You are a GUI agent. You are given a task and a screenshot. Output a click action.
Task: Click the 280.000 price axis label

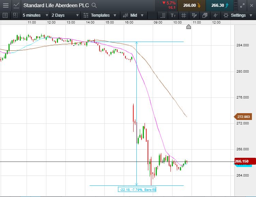pos(243,71)
